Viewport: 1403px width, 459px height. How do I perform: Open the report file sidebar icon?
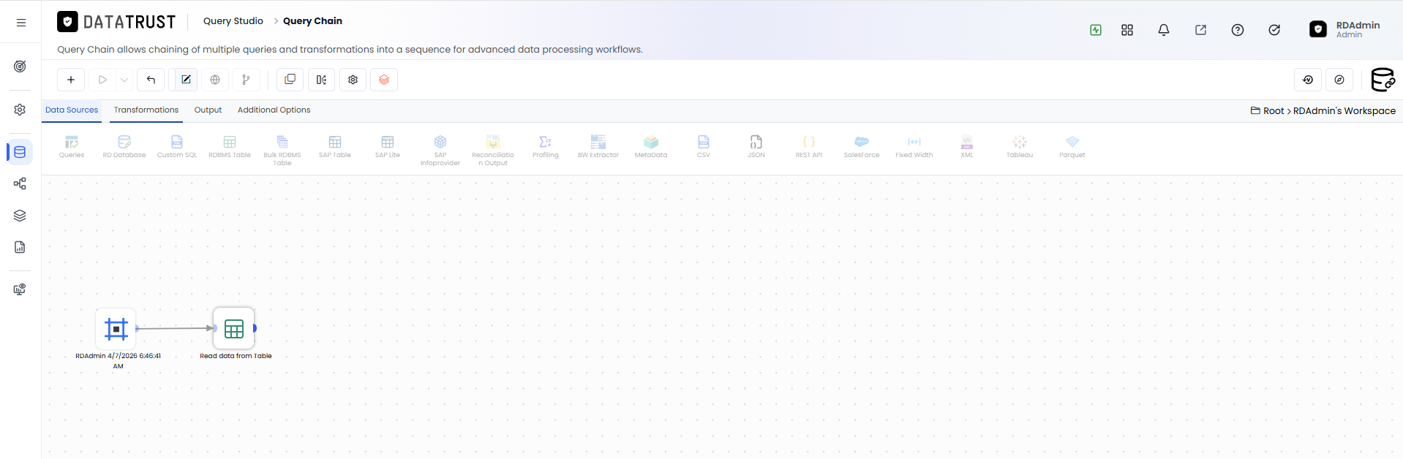click(20, 247)
